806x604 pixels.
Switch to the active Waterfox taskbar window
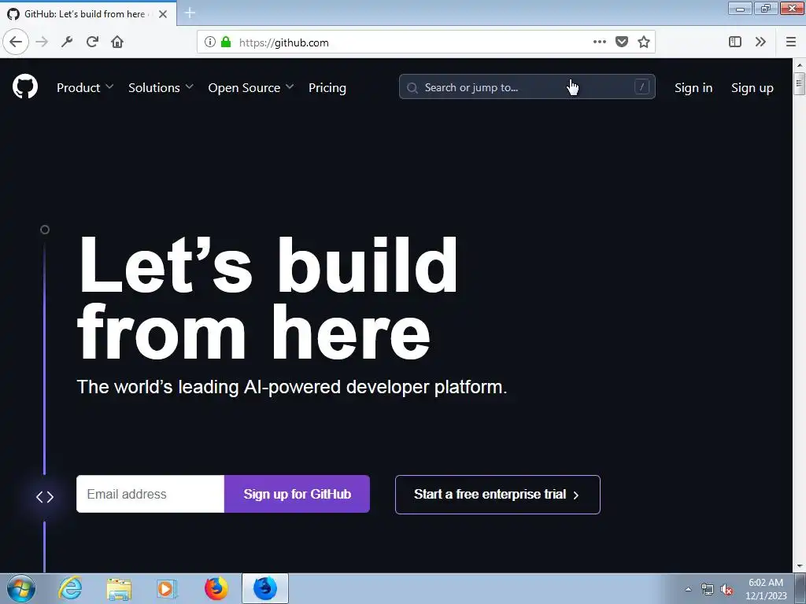(x=265, y=588)
